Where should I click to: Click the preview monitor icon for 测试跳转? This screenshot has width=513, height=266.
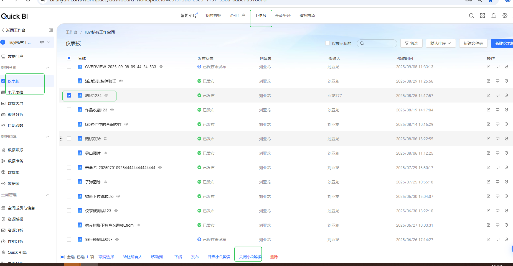tap(497, 139)
